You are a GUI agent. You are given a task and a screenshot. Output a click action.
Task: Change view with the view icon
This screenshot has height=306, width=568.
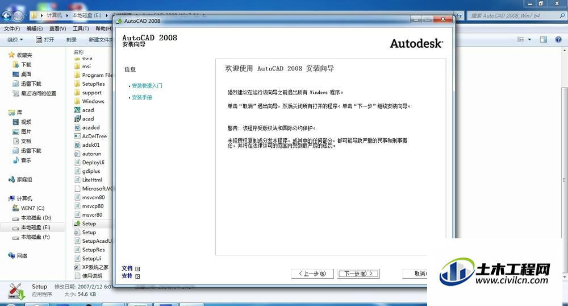pyautogui.click(x=520, y=39)
